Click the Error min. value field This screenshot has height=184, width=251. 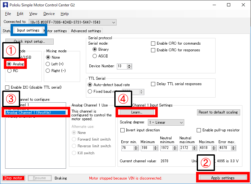pos(128,148)
